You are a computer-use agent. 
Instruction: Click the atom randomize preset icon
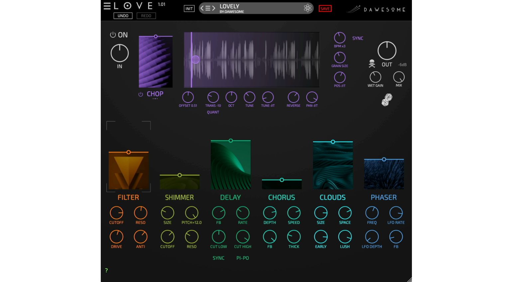[x=308, y=8]
